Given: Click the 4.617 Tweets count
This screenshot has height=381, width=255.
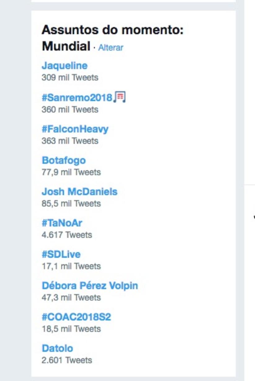Looking at the screenshot, I should (x=67, y=235).
